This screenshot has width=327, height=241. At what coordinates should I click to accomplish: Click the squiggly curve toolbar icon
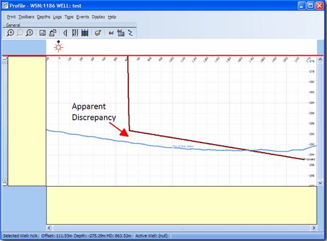130,33
